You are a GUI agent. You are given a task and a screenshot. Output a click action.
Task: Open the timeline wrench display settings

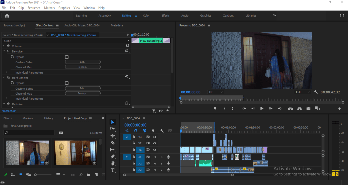[x=162, y=130]
